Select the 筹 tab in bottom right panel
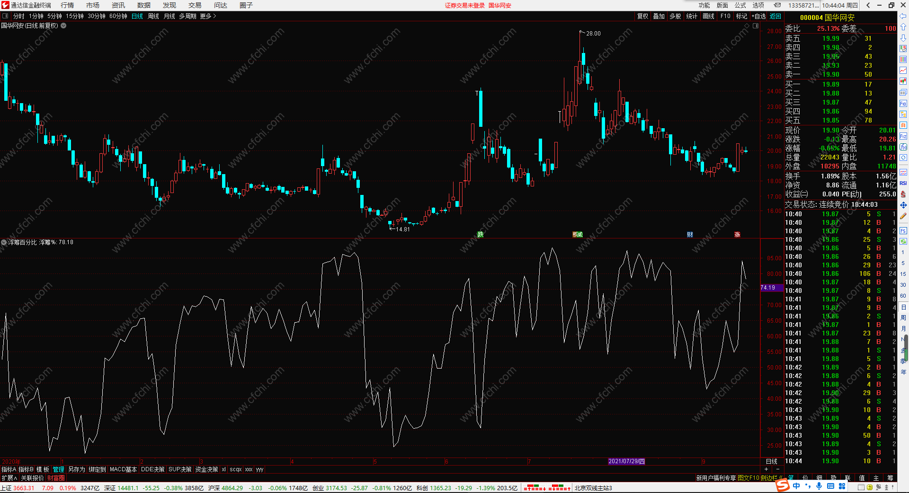 [x=890, y=478]
